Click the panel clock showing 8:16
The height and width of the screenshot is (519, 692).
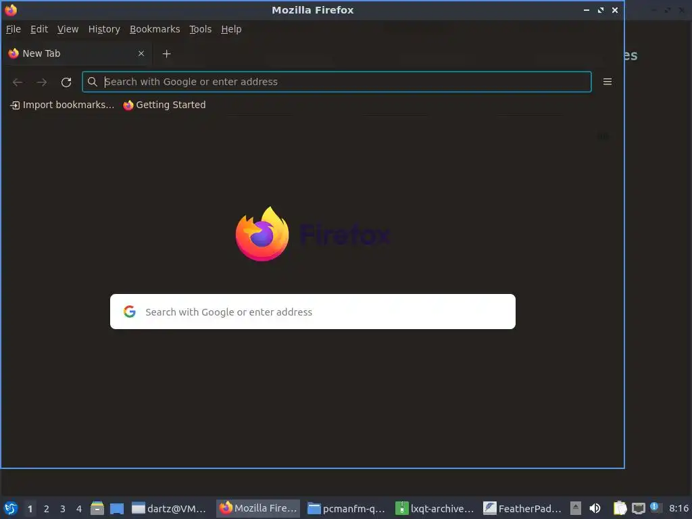click(678, 508)
